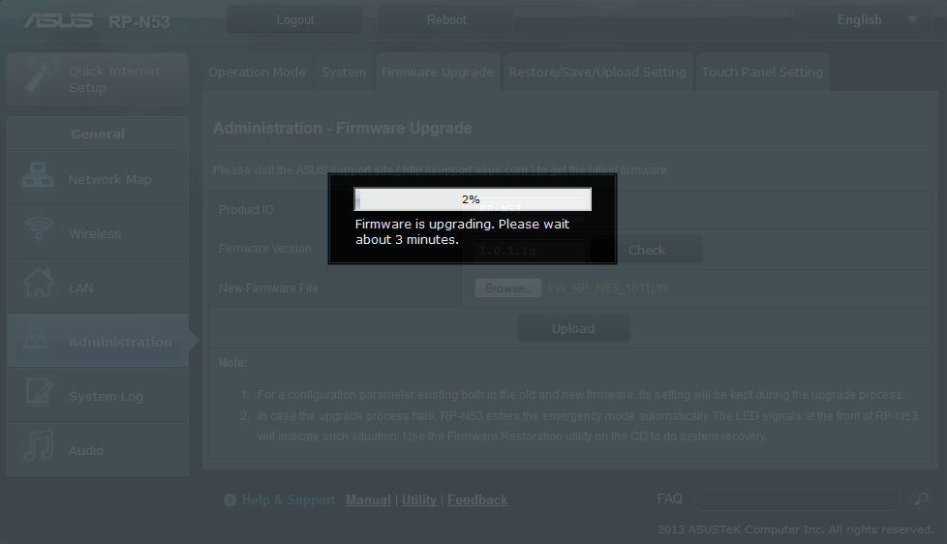Open the Manual link in the footer
The height and width of the screenshot is (544, 947).
pyautogui.click(x=368, y=500)
